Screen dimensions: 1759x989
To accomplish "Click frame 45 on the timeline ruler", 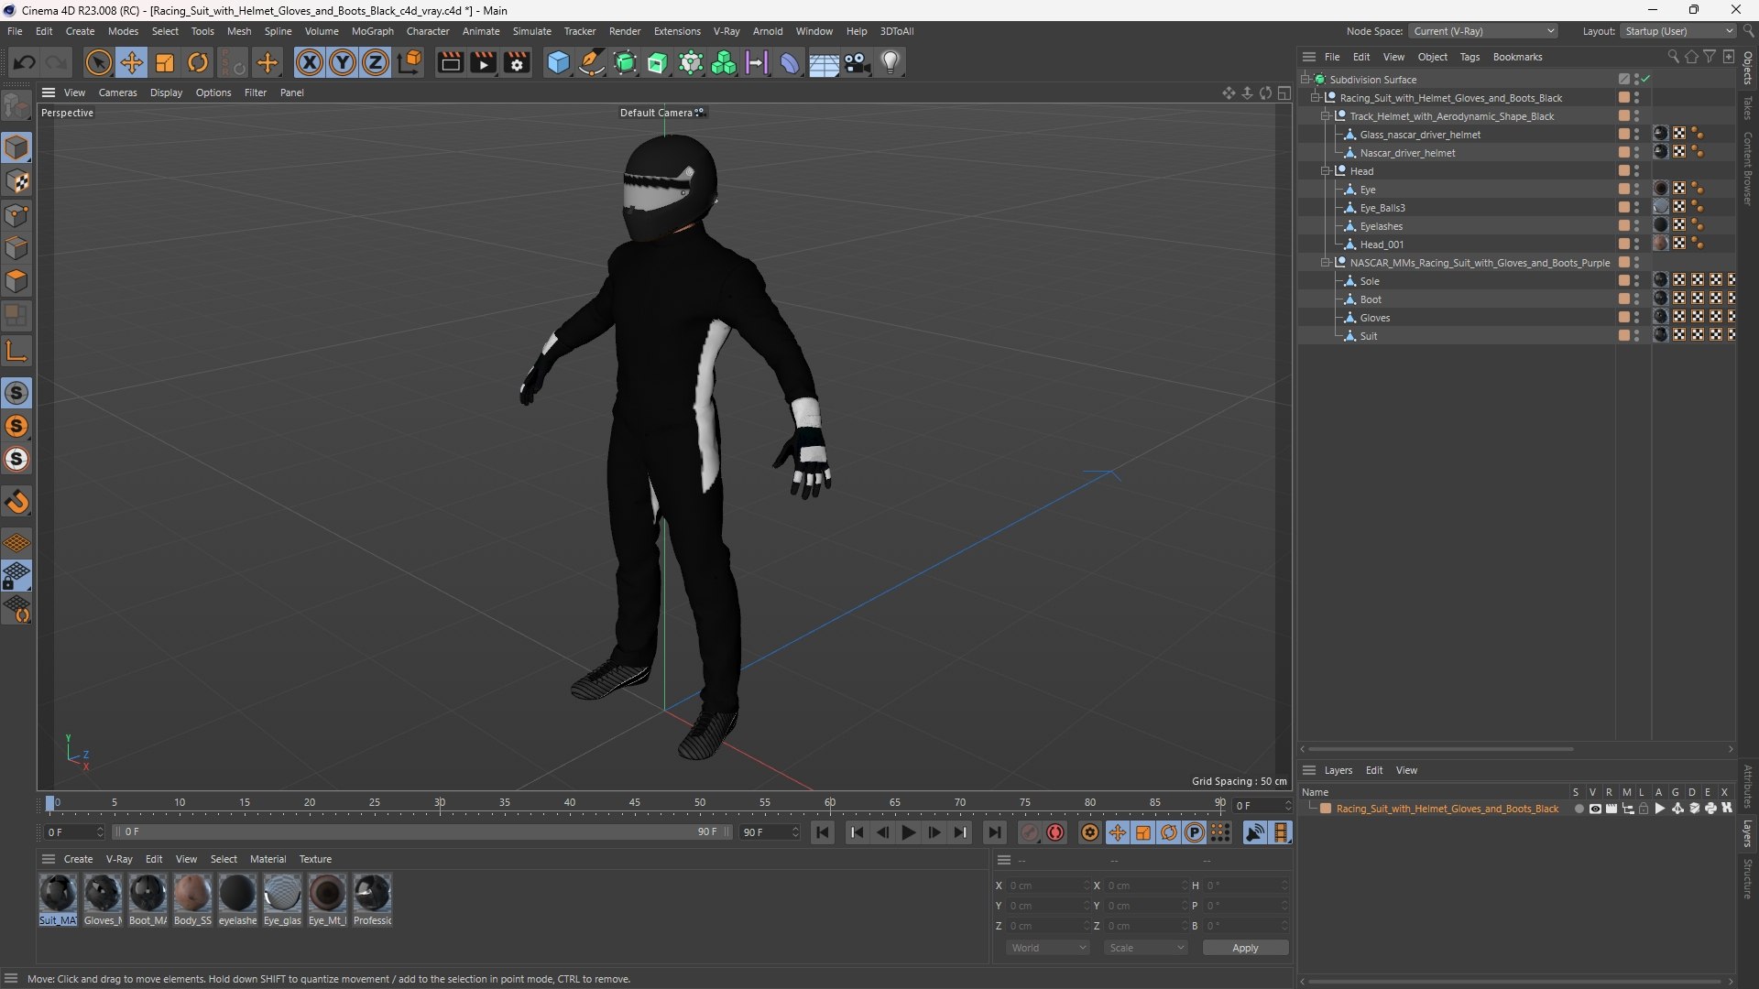I will click(x=635, y=803).
